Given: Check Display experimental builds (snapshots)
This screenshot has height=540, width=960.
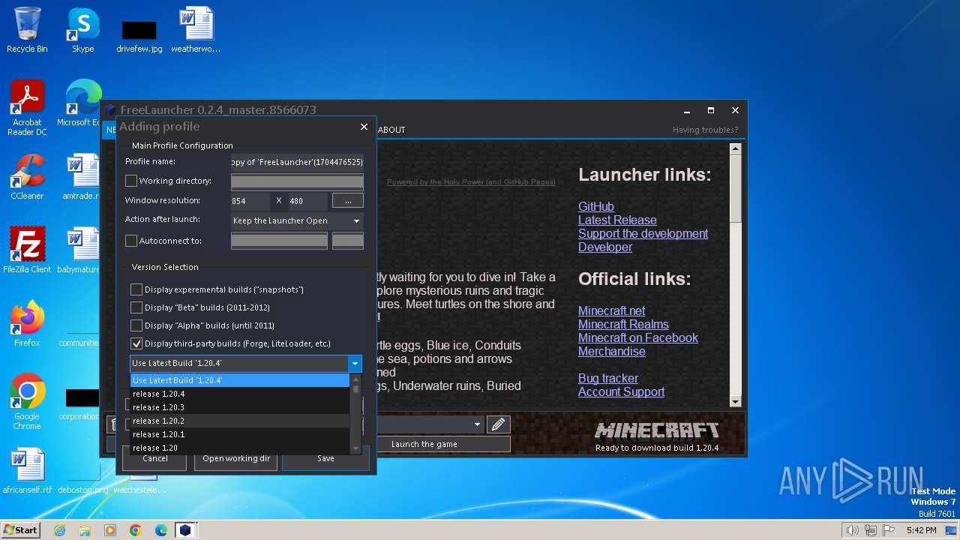Looking at the screenshot, I should tap(136, 289).
